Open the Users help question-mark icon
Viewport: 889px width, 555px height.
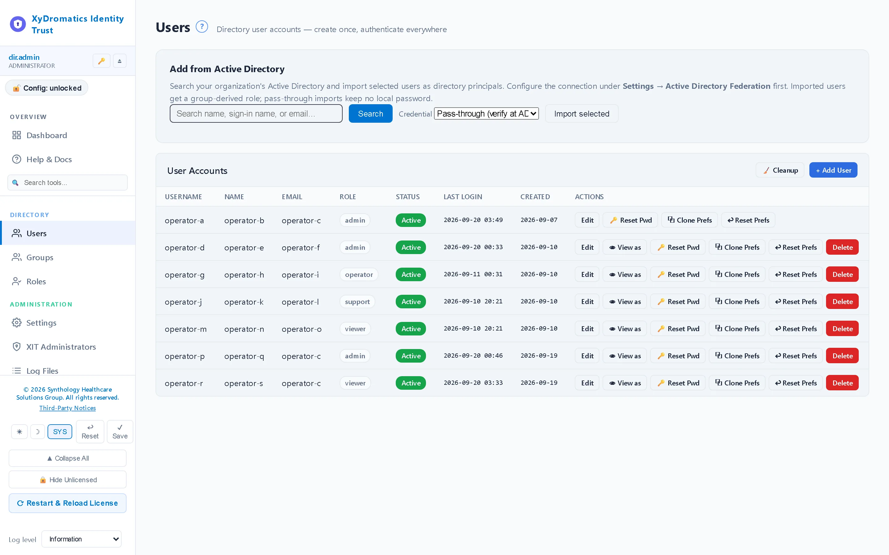(x=202, y=27)
